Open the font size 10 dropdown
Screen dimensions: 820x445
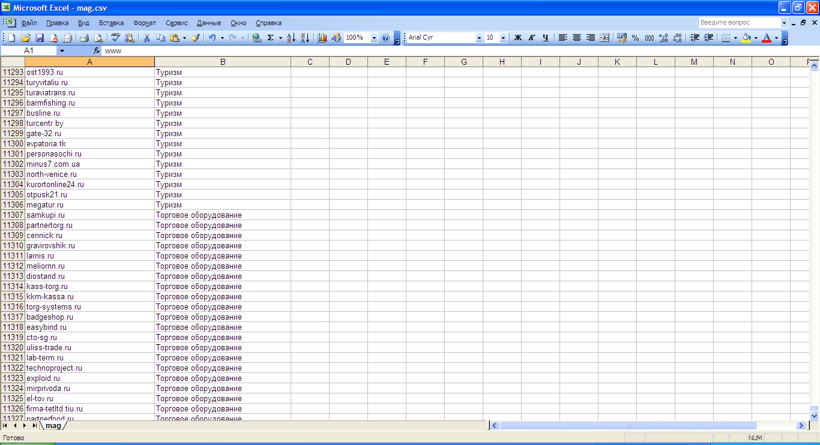pyautogui.click(x=504, y=38)
